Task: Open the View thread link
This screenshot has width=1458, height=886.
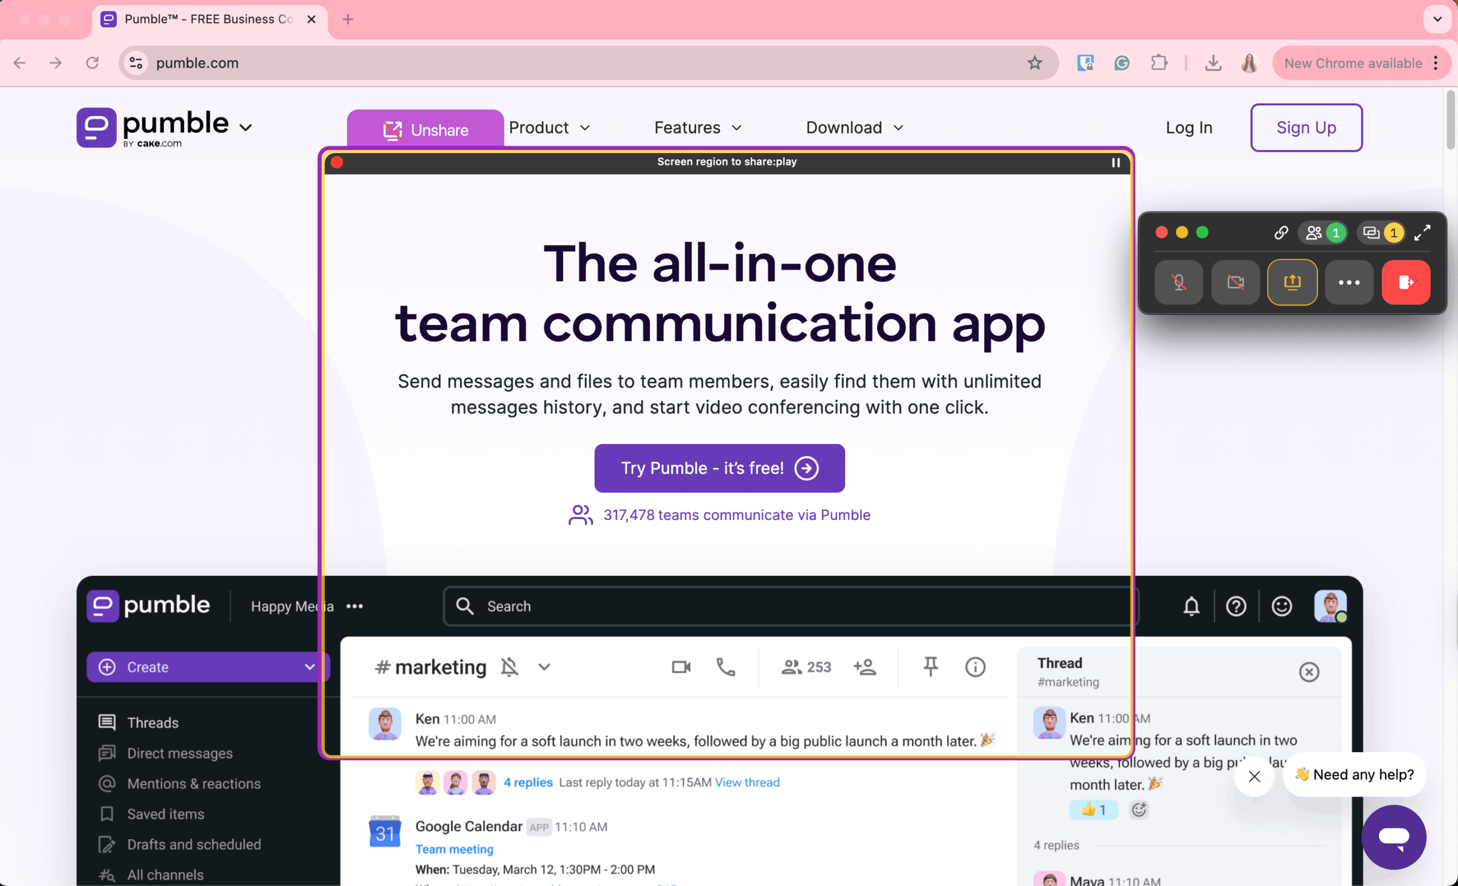Action: 747,782
